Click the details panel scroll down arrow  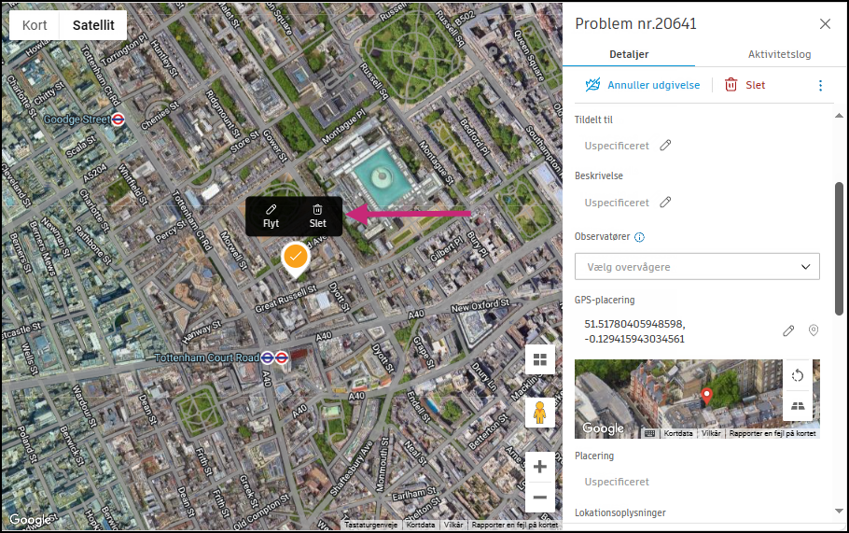pos(840,511)
